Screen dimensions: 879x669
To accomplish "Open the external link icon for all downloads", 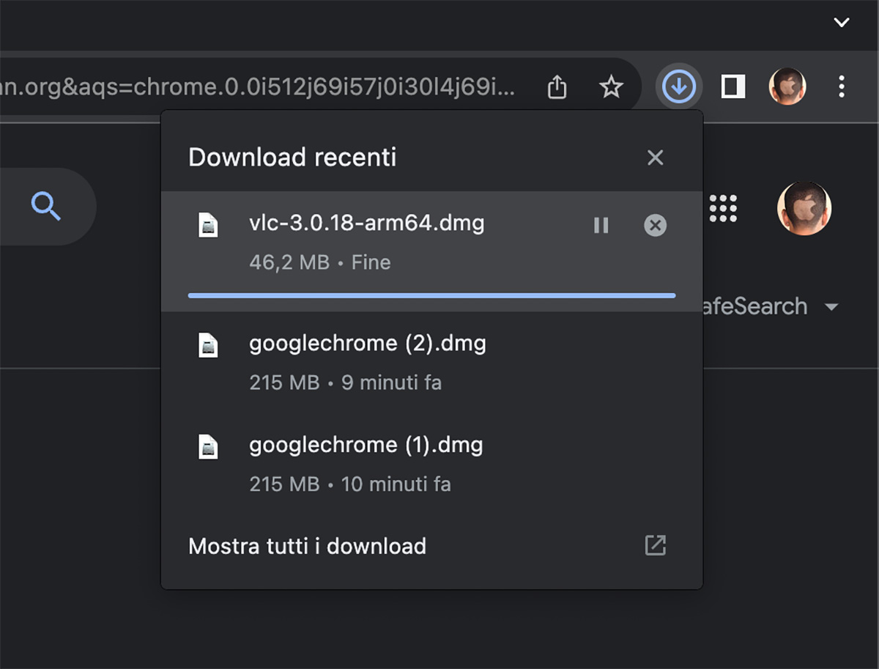I will [655, 545].
